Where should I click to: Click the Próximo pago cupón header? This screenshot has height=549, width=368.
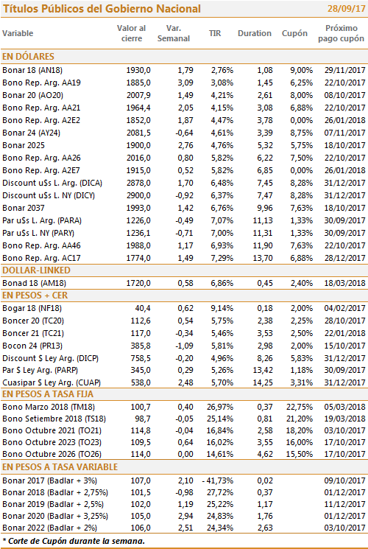click(341, 33)
